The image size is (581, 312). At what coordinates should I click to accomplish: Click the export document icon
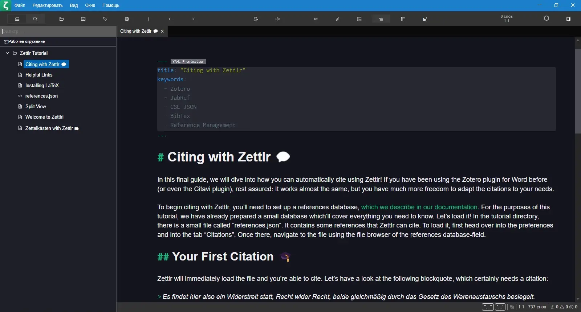[256, 19]
